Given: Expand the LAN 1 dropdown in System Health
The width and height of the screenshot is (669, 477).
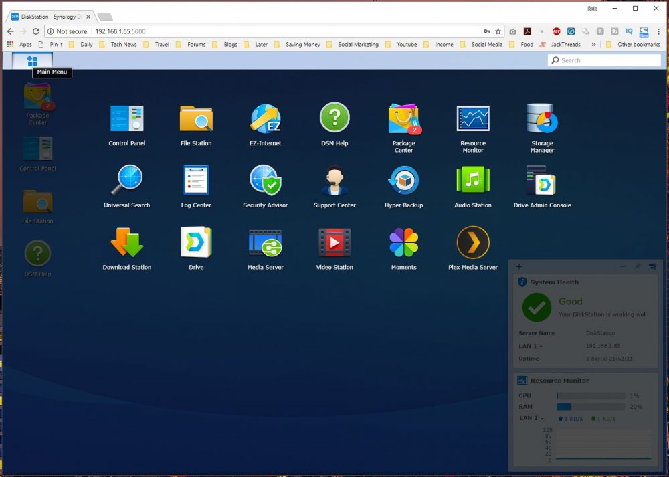Looking at the screenshot, I should click(x=531, y=346).
